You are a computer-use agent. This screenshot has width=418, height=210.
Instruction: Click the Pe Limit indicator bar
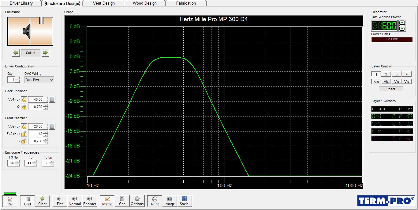tap(392, 40)
